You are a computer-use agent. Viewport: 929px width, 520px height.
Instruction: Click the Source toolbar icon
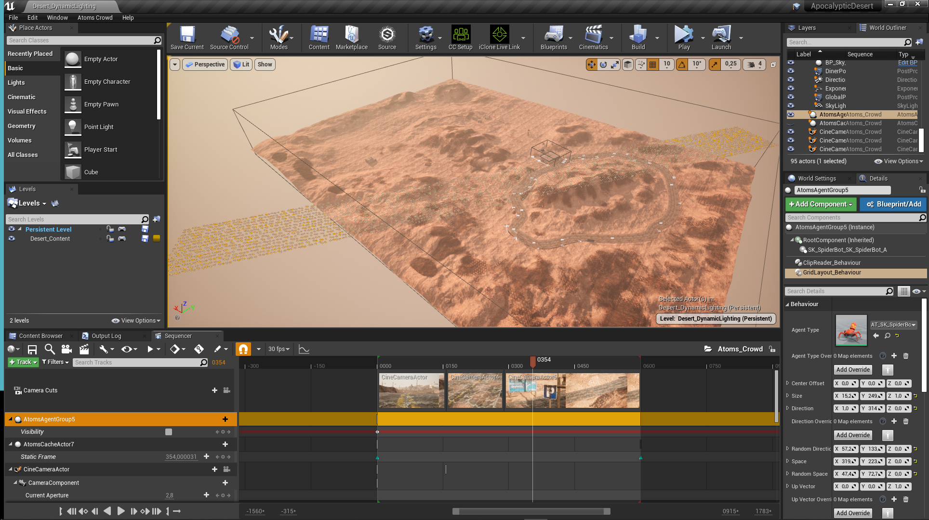tap(387, 38)
